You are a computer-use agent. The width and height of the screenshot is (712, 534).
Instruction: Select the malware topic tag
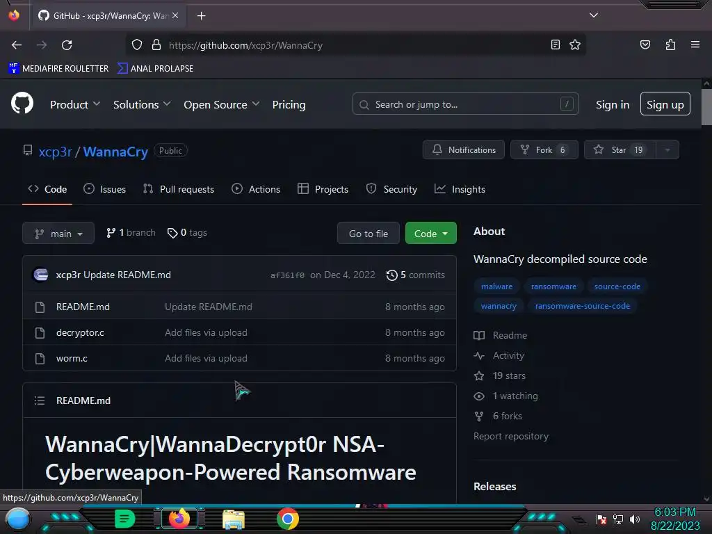click(496, 286)
